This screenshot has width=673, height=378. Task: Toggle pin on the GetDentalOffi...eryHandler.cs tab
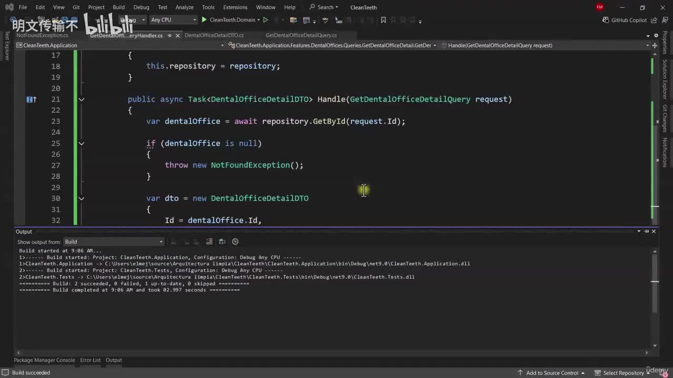[x=168, y=36]
